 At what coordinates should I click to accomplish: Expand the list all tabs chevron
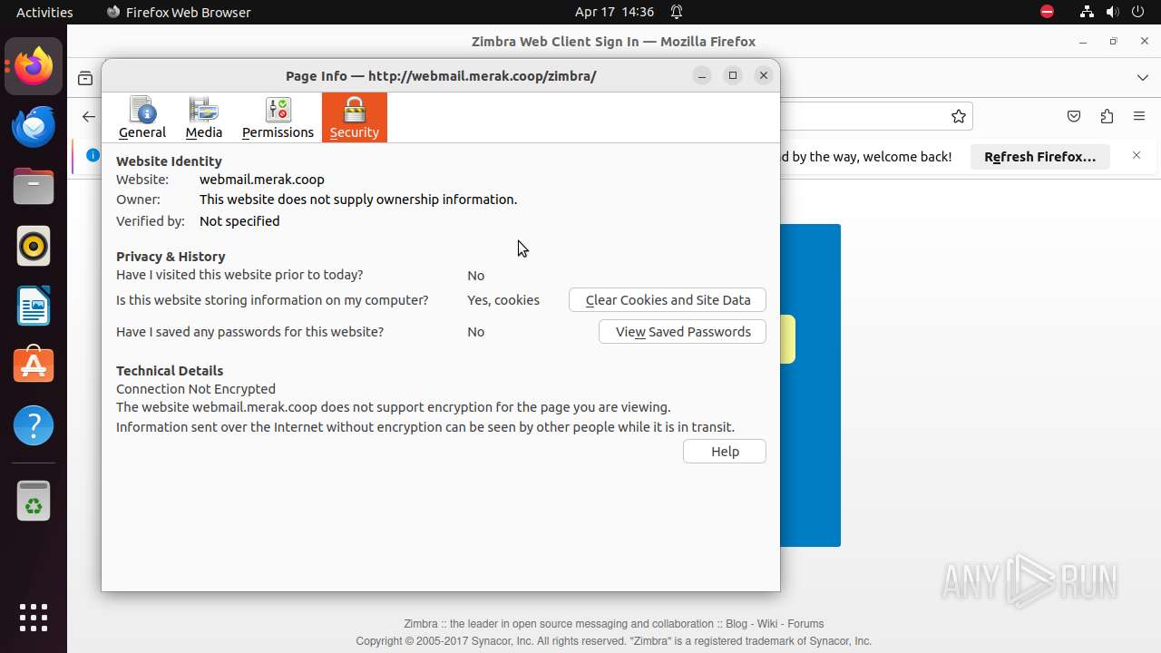pyautogui.click(x=1143, y=78)
